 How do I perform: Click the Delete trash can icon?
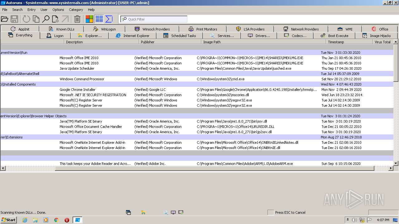pyautogui.click(x=77, y=19)
